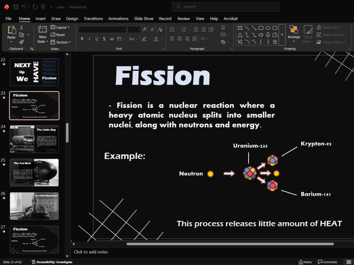This screenshot has width=354, height=265.
Task: Click the Reset slide button
Action: click(x=58, y=35)
